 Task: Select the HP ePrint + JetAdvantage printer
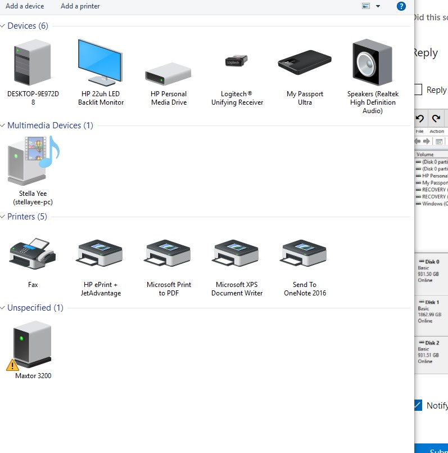(101, 267)
